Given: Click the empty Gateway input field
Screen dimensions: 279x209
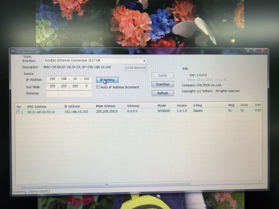Looking at the screenshot, I should tap(69, 93).
